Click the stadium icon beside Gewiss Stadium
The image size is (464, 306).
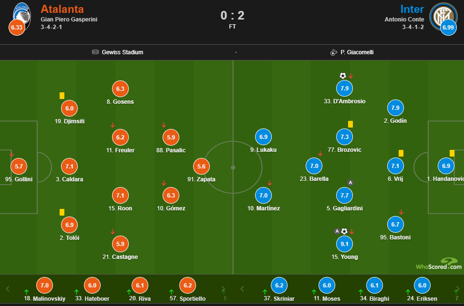point(95,52)
